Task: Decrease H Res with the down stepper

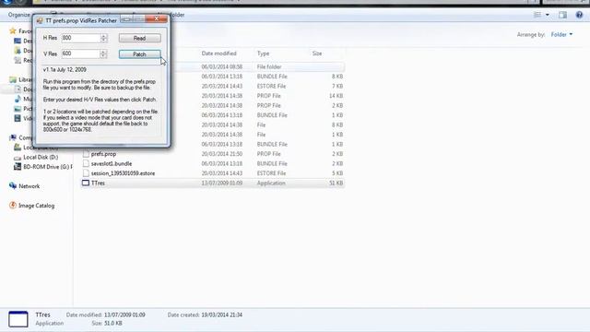Action: pos(104,41)
